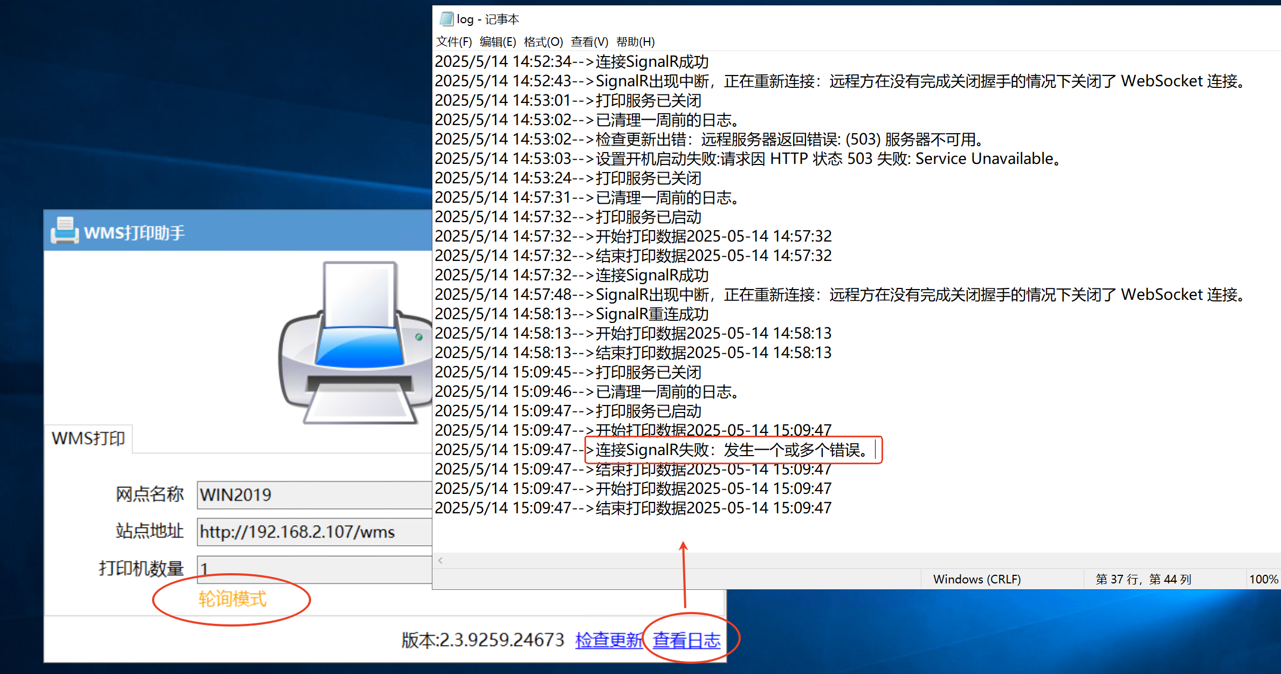Viewport: 1281px width, 674px height.
Task: Open the 帮助(H) menu in Notepad
Action: [635, 42]
